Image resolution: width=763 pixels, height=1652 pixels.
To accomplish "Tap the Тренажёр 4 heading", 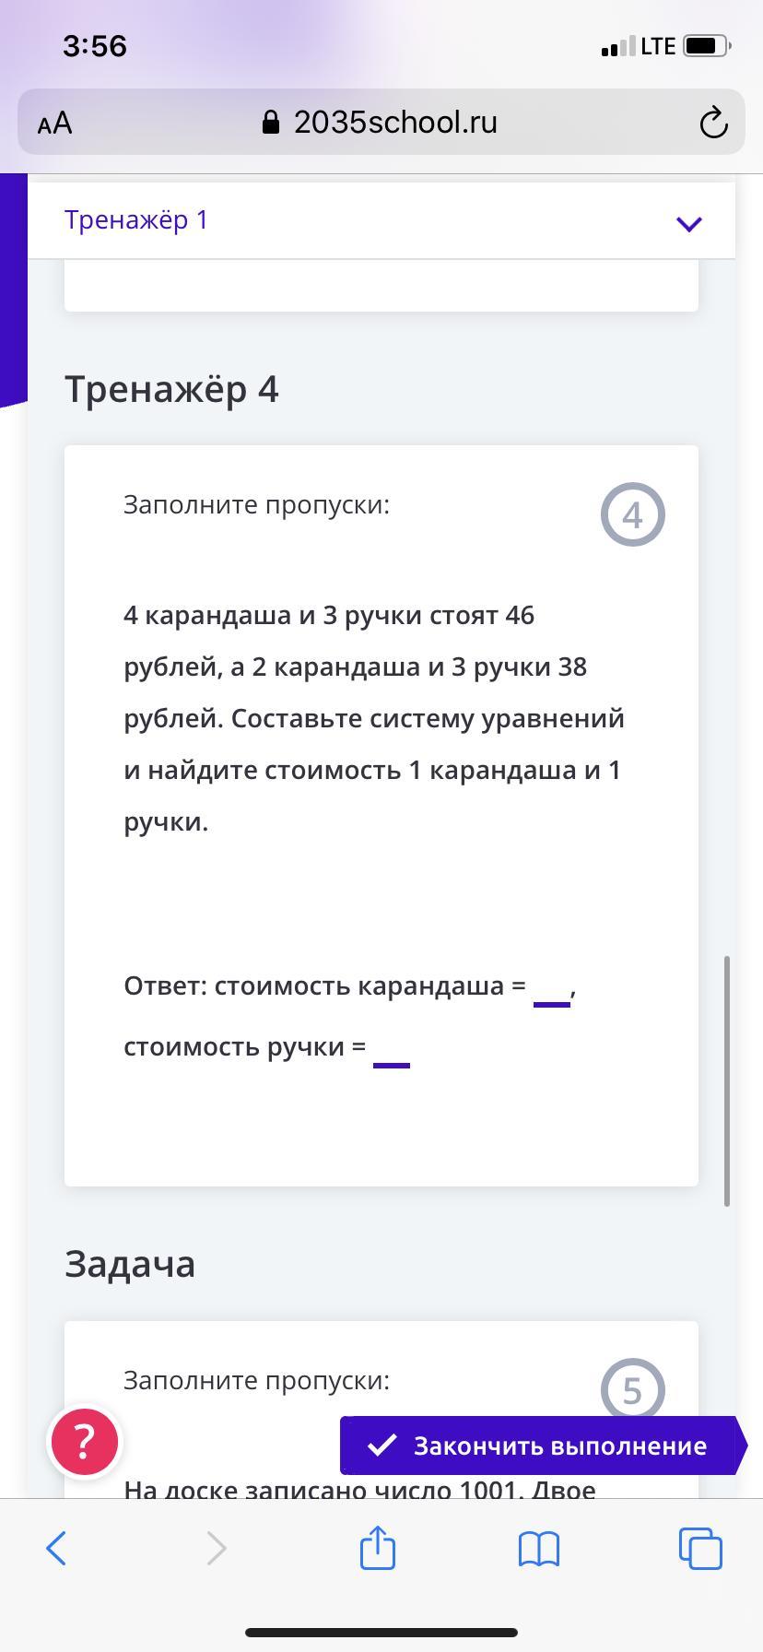I will [x=171, y=389].
